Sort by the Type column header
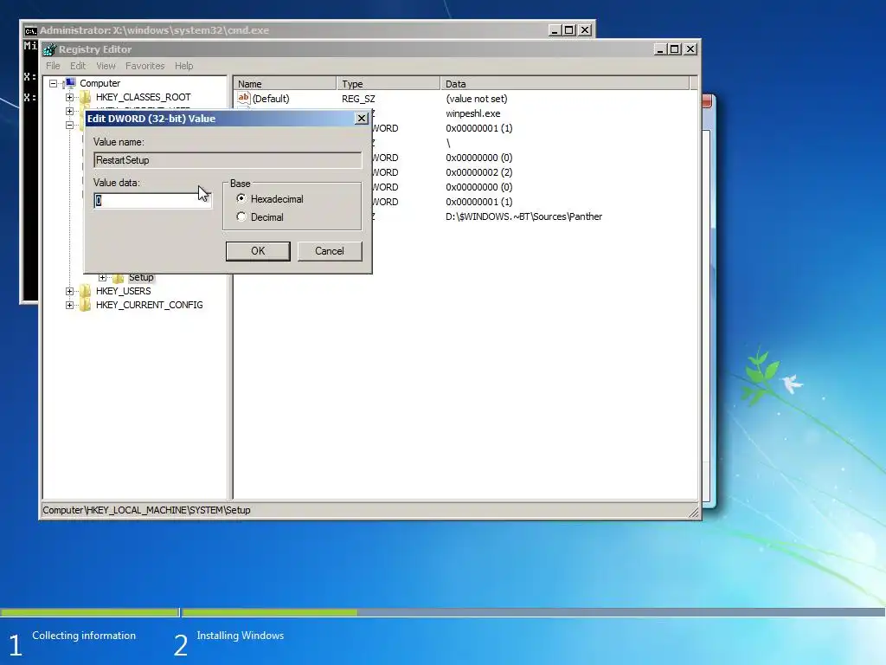This screenshot has height=665, width=886. pos(388,84)
